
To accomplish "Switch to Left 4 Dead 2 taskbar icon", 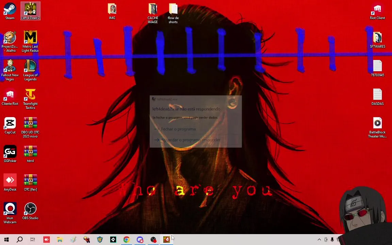I will tap(166, 240).
